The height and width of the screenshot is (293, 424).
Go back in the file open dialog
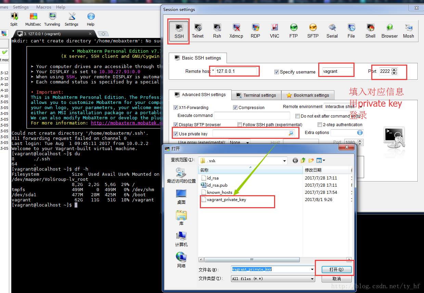point(295,160)
